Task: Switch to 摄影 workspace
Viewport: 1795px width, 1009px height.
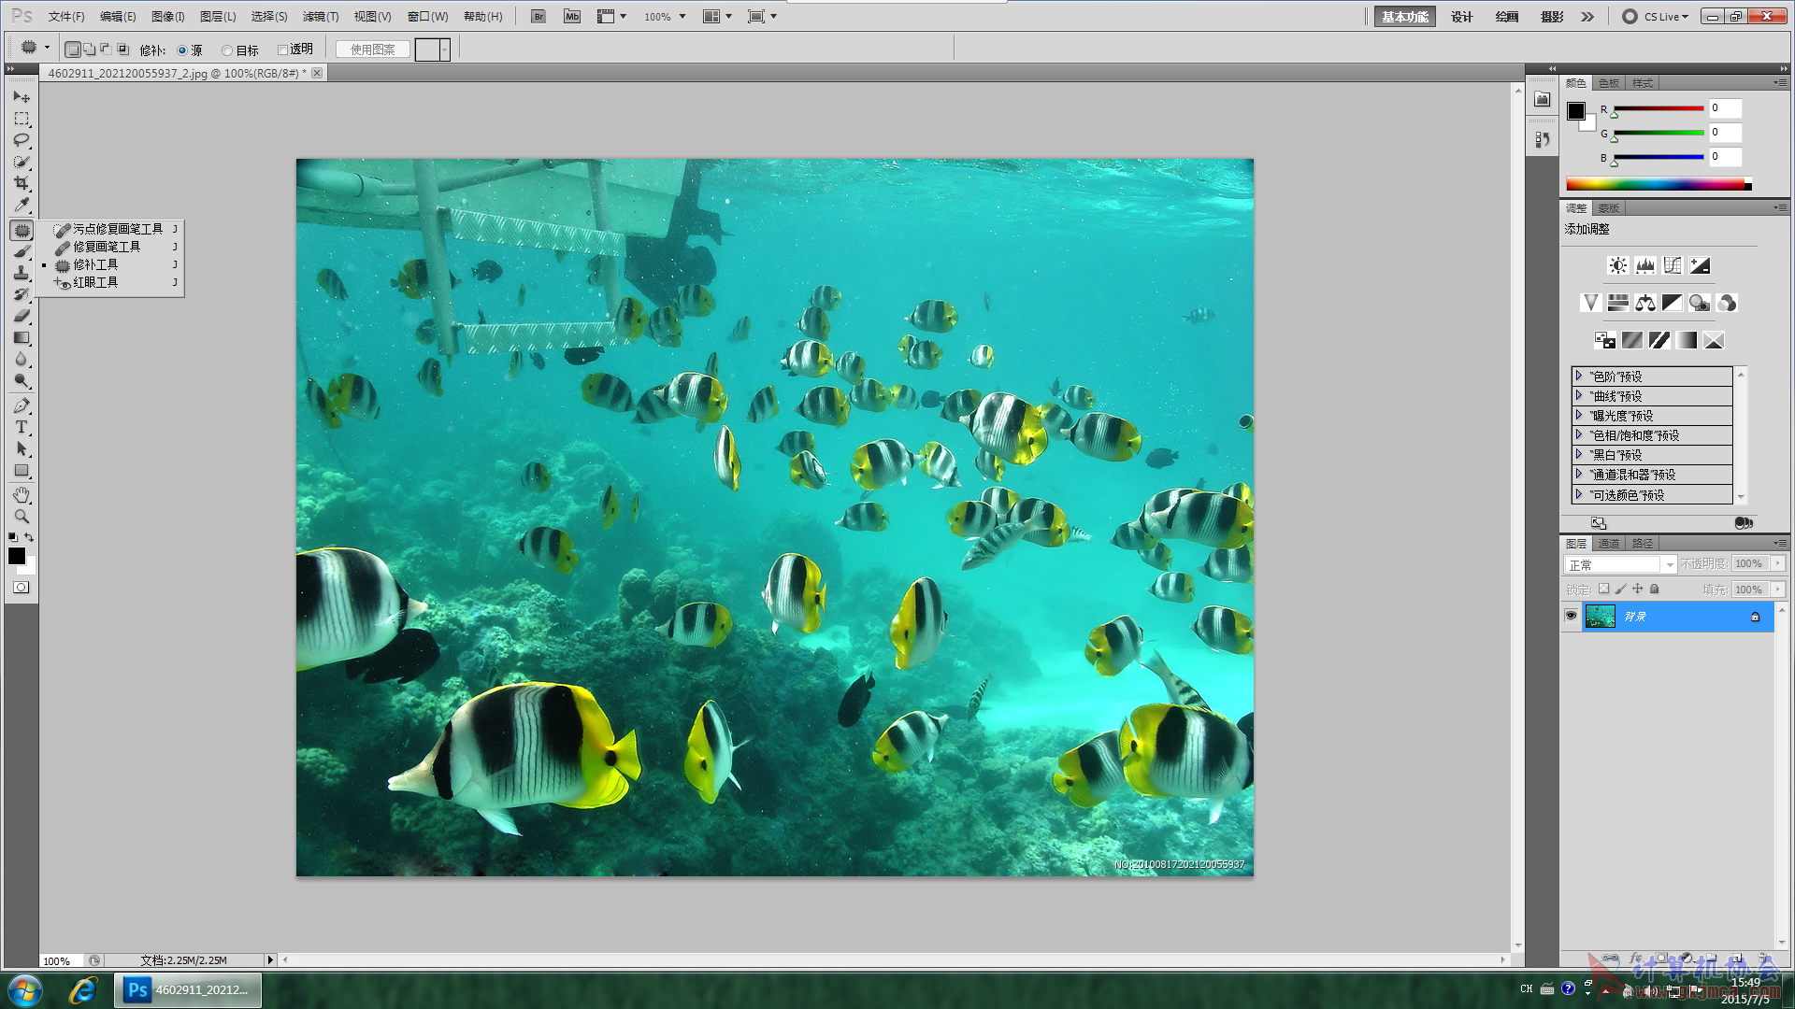Action: point(1552,17)
